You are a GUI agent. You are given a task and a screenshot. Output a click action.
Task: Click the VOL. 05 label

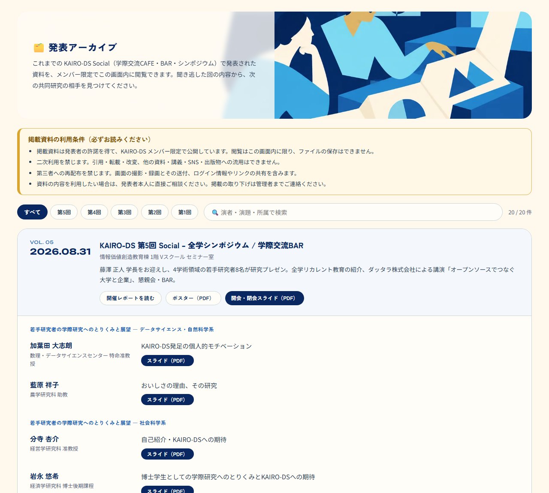(x=42, y=242)
